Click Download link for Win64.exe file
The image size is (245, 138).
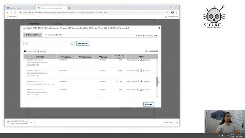147,82
